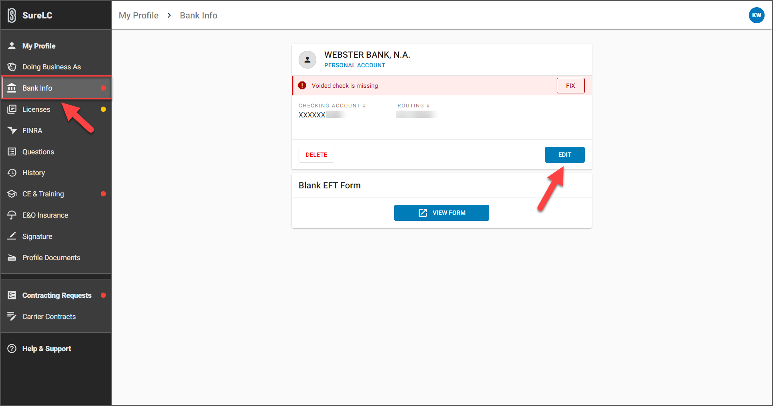Select Bank Info in sidebar
Screen dimensions: 773x406
pos(56,88)
